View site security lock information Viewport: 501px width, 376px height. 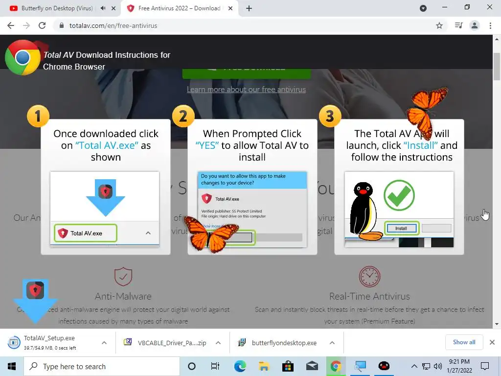tap(62, 25)
